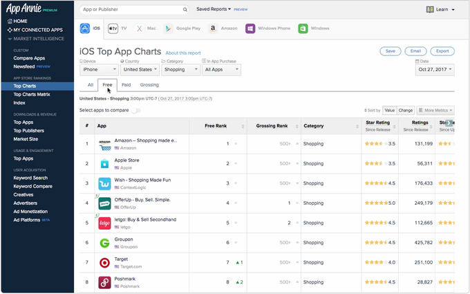Switch to the Amazon store icon

(x=213, y=29)
